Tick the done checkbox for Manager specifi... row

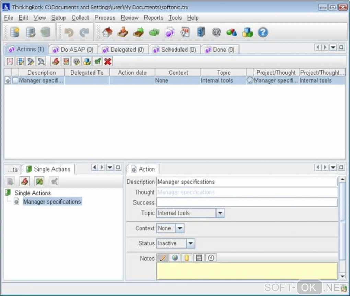pos(15,80)
